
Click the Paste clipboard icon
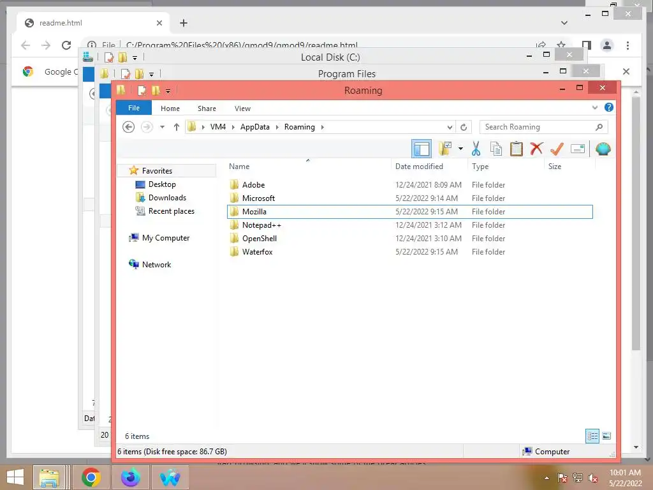pos(517,148)
